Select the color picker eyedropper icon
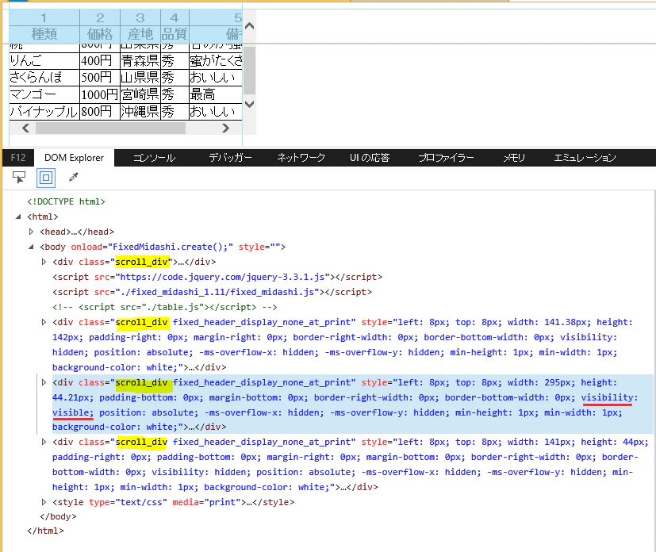 click(74, 178)
